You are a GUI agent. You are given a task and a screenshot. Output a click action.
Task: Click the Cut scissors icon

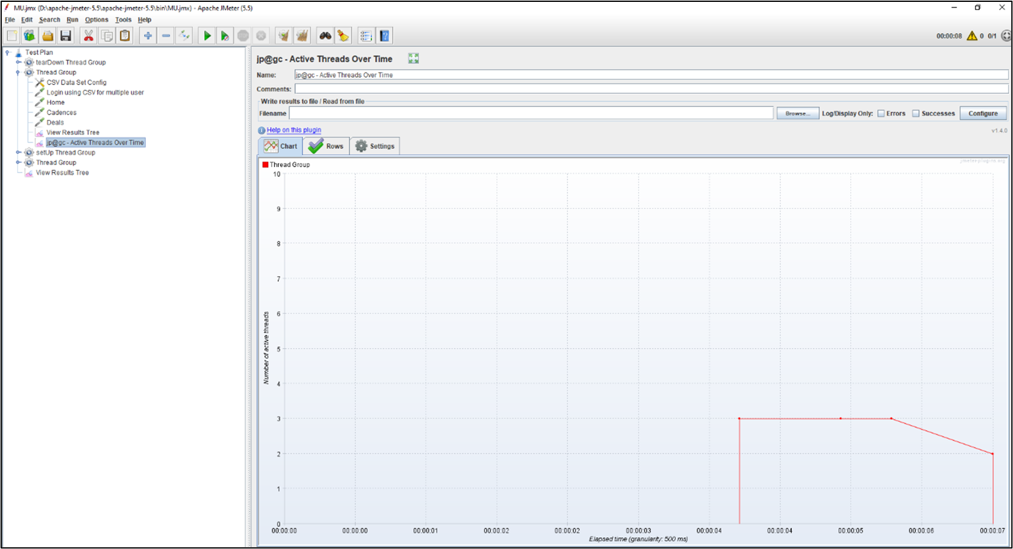click(x=88, y=36)
